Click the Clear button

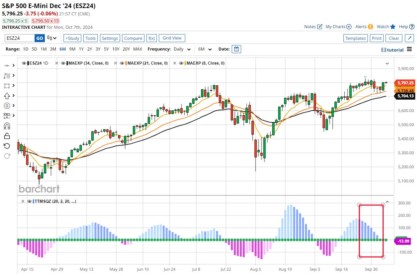394,38
